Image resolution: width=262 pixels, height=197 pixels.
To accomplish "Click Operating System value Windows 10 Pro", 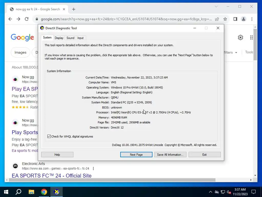I will point(137,87).
